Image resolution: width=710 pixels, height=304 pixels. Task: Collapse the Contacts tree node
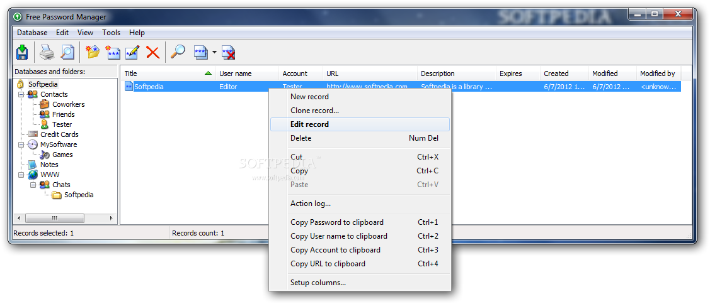pyautogui.click(x=21, y=94)
